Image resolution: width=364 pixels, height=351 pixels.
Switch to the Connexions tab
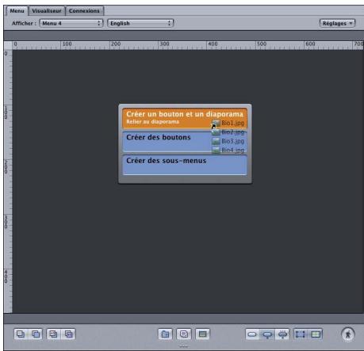84,11
